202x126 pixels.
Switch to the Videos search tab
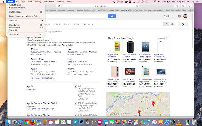coord(57,24)
